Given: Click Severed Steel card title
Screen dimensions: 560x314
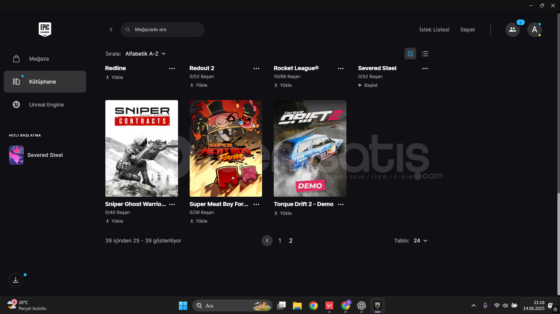Looking at the screenshot, I should point(377,68).
